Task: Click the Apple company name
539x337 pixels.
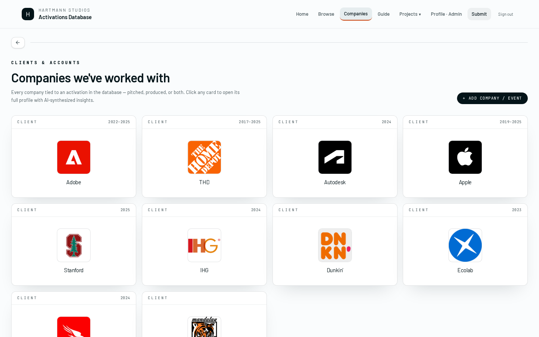Action: 465,182
